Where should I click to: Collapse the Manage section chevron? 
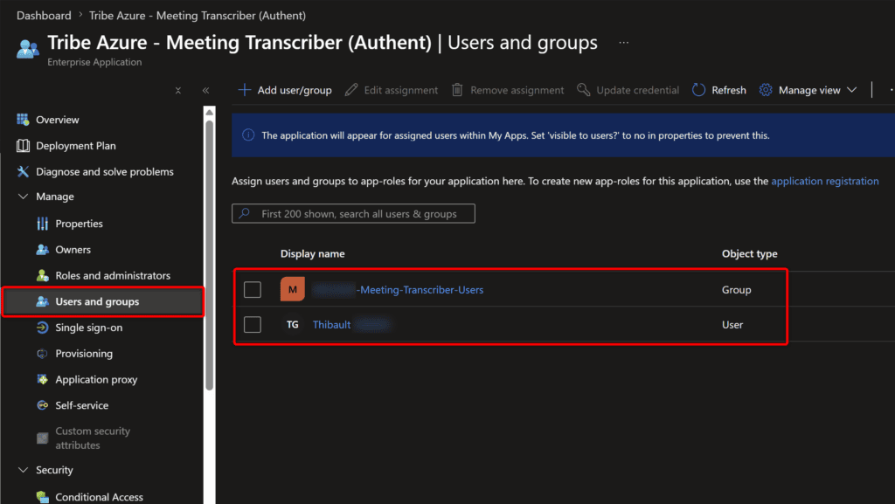(23, 197)
